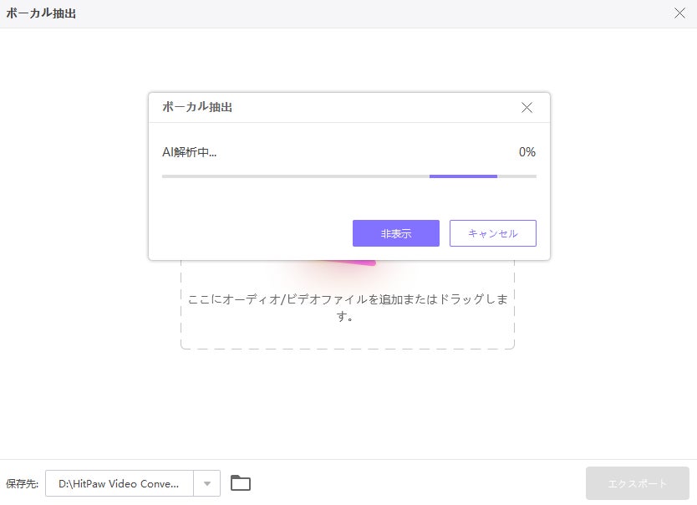Click the drop area text ここにオーディオ/ビデオファイルを追加
The height and width of the screenshot is (505, 697).
294,299
